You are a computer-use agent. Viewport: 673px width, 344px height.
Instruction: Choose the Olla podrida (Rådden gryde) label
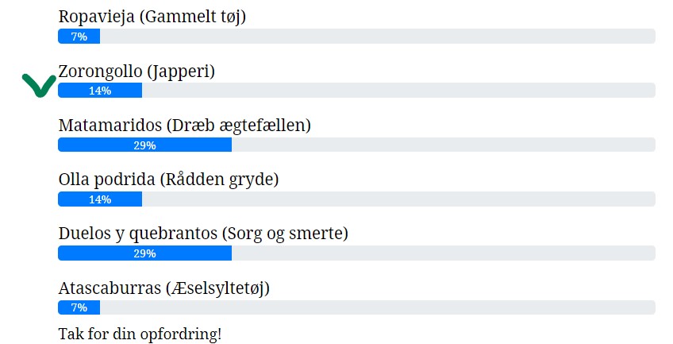click(168, 180)
